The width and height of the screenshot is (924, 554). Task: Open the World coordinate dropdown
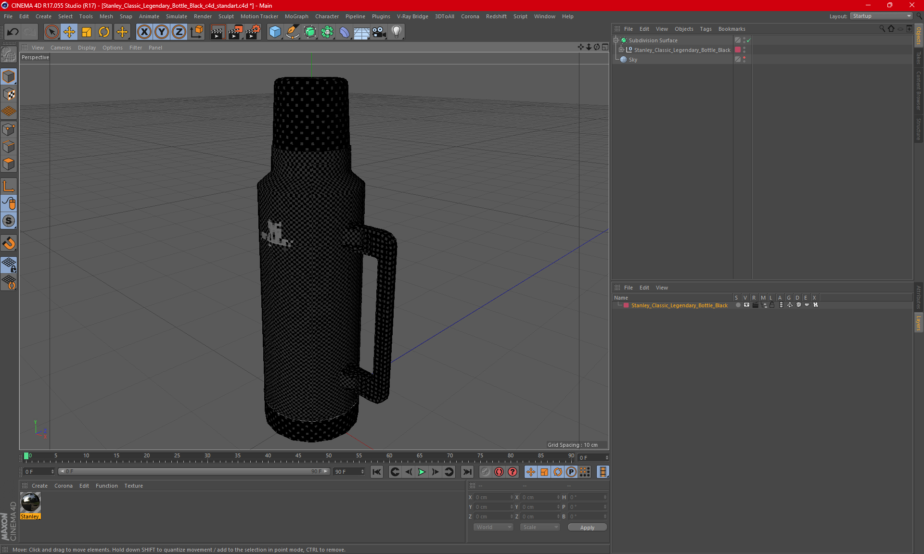click(493, 527)
